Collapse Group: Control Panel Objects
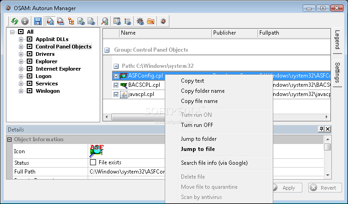348x204 pixels. coord(107,50)
